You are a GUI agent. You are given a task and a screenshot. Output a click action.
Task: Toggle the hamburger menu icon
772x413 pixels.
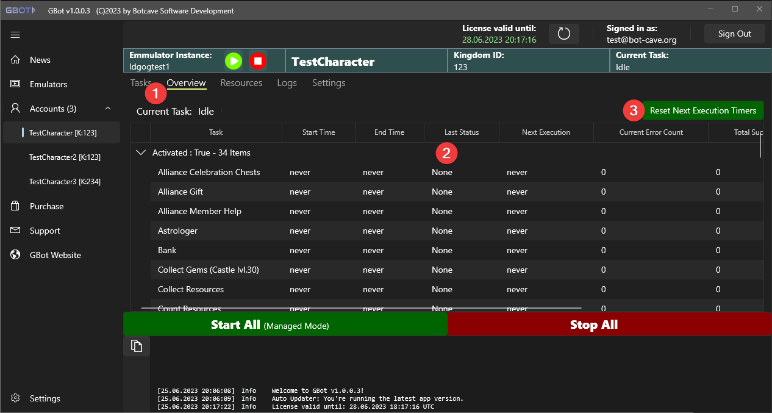pyautogui.click(x=15, y=35)
